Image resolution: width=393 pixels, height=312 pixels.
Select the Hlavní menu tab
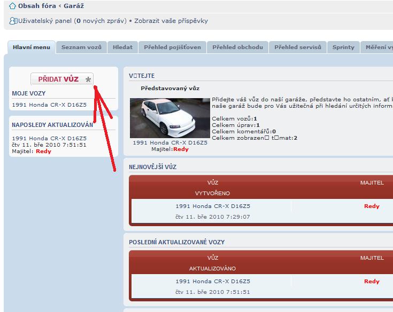point(32,47)
